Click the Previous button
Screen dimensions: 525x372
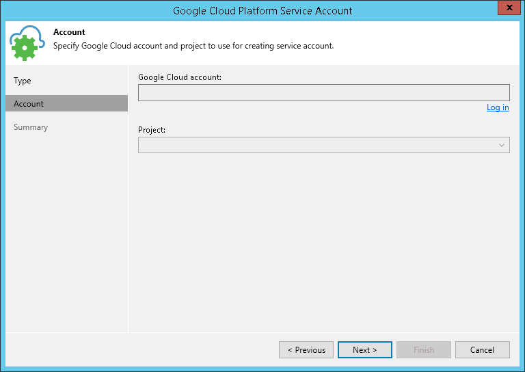tap(306, 350)
